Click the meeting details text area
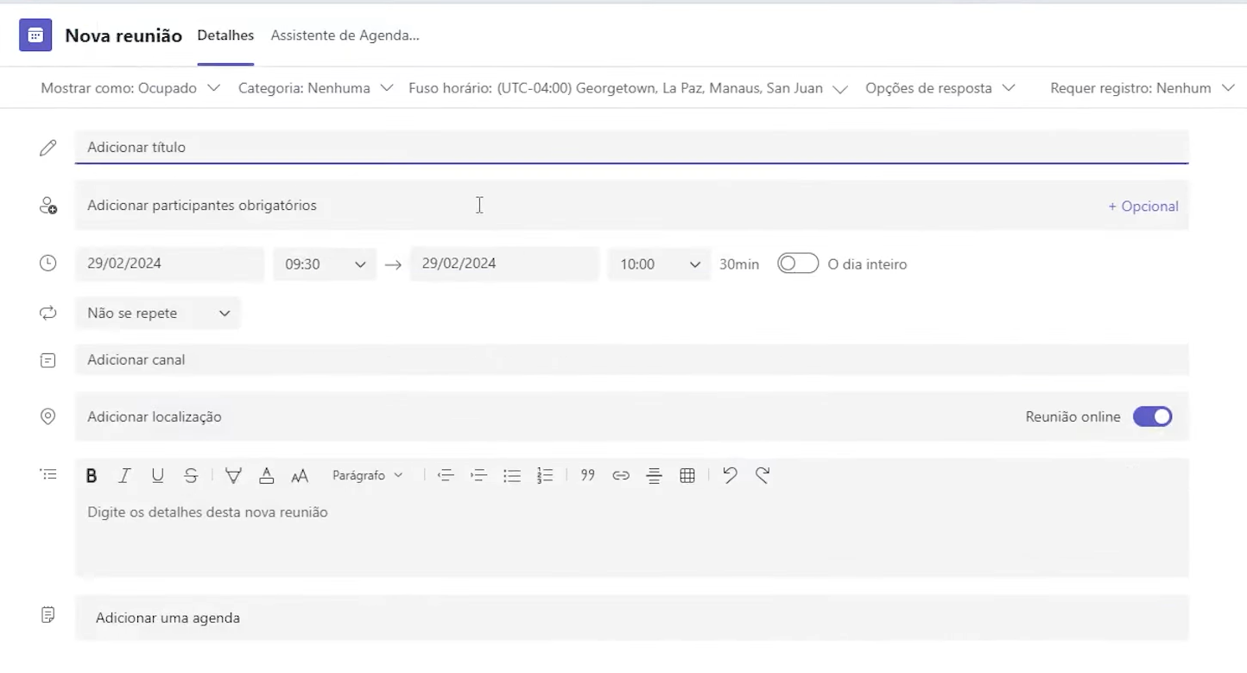1247x673 pixels. (x=632, y=536)
